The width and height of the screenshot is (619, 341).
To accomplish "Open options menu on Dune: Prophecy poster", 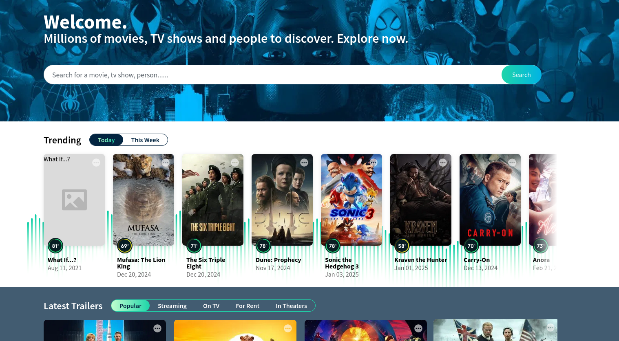I will point(304,163).
